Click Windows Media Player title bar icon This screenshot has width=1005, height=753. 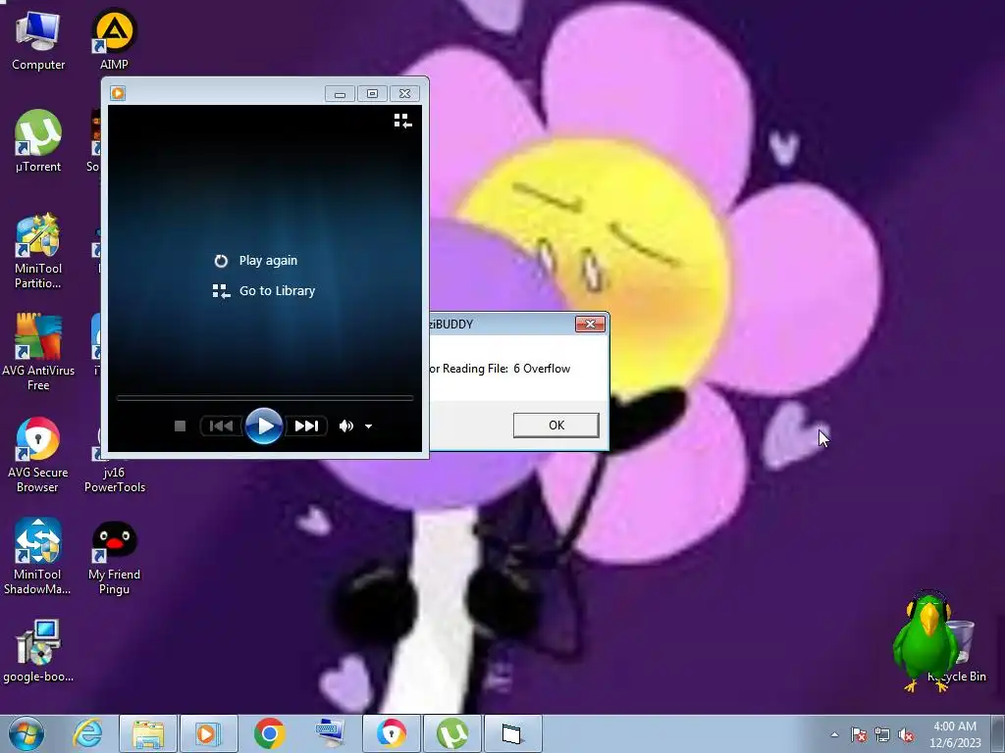pos(118,93)
